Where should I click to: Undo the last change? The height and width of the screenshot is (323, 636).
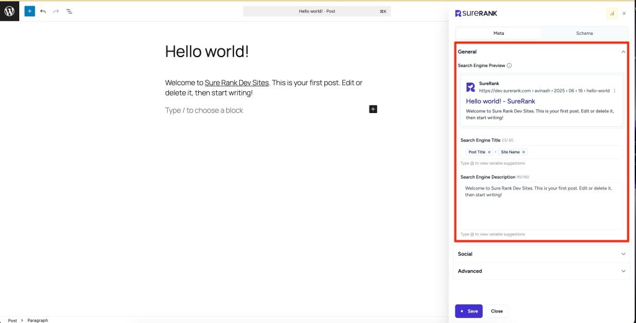tap(43, 11)
